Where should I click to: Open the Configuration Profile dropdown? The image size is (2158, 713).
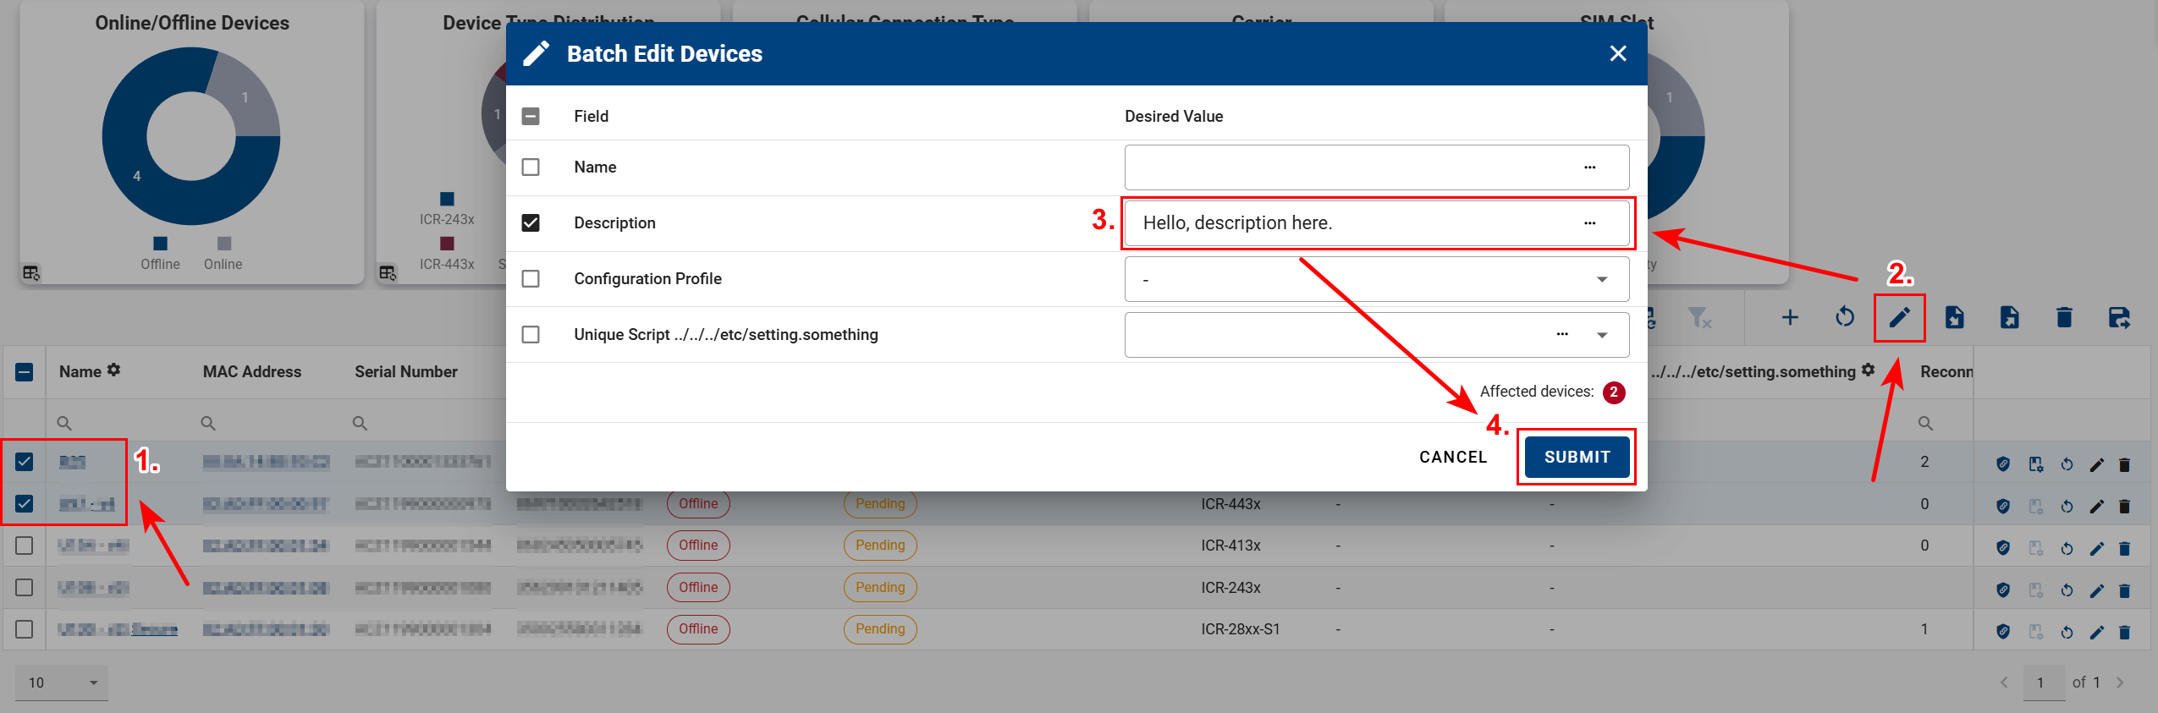1601,279
